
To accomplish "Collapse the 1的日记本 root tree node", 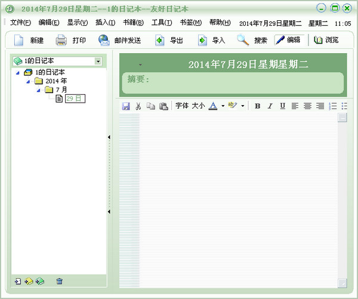I will (18, 73).
